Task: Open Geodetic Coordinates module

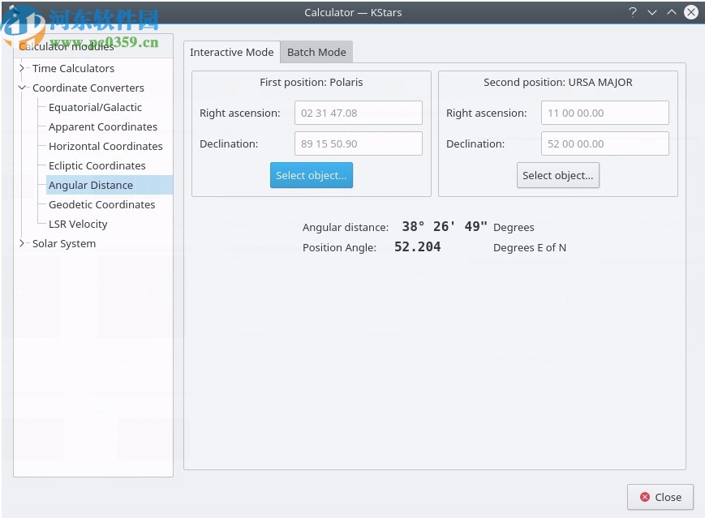Action: pos(102,204)
